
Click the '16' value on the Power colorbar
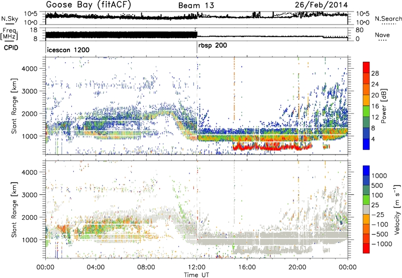point(375,106)
